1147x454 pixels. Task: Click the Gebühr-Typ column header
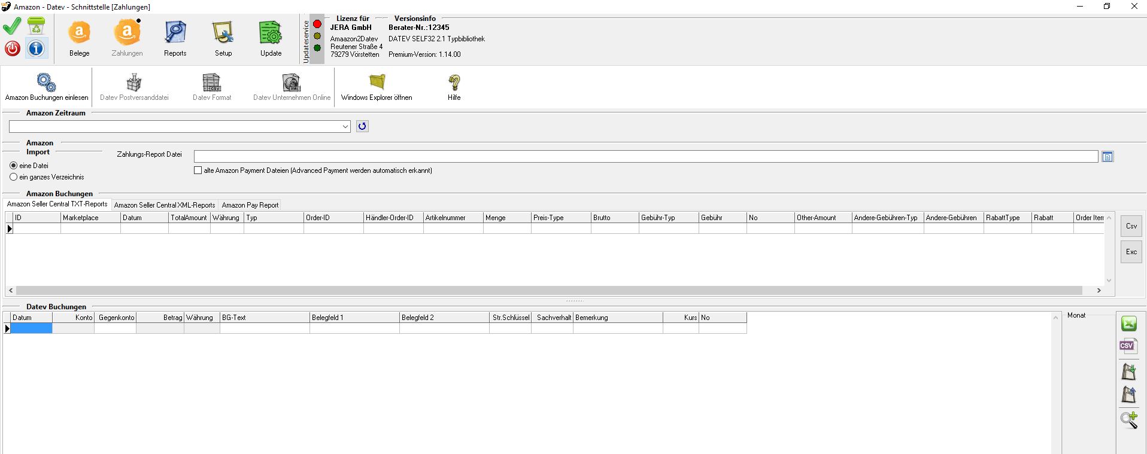669,218
